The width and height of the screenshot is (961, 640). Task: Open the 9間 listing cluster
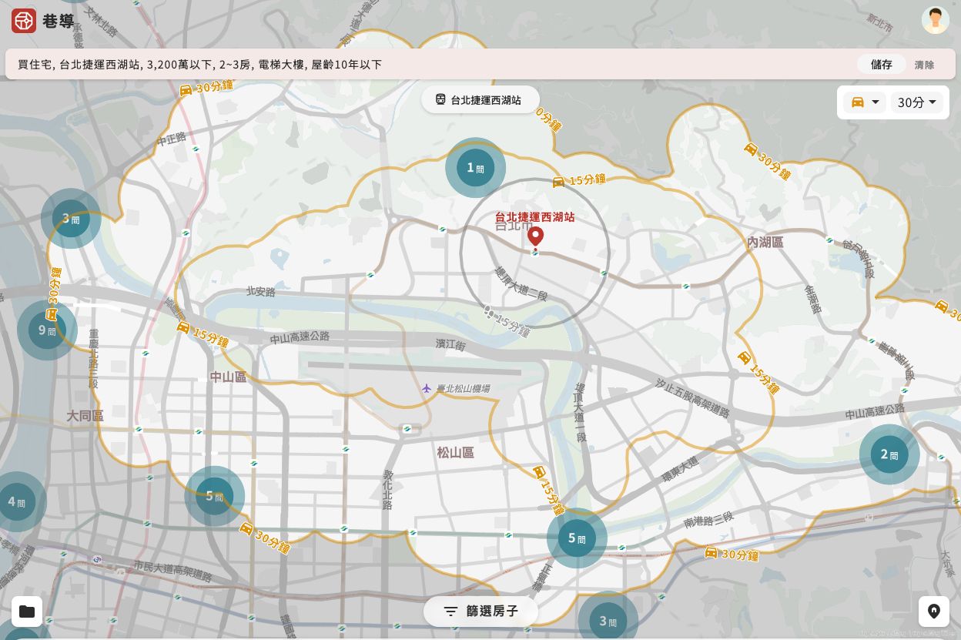pyautogui.click(x=47, y=330)
